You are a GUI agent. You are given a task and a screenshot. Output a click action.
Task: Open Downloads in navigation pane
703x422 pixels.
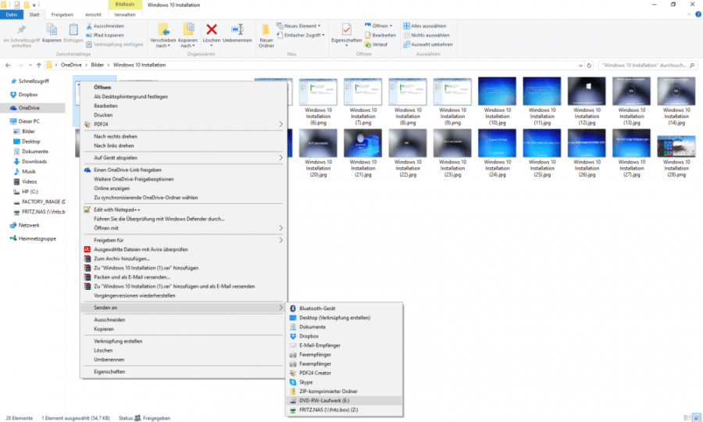click(x=30, y=162)
